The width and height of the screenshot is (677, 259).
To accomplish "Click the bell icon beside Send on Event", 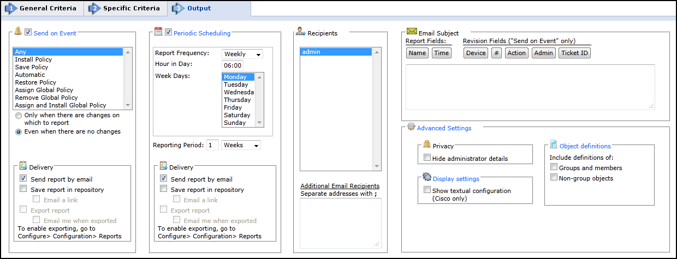I will [x=18, y=32].
